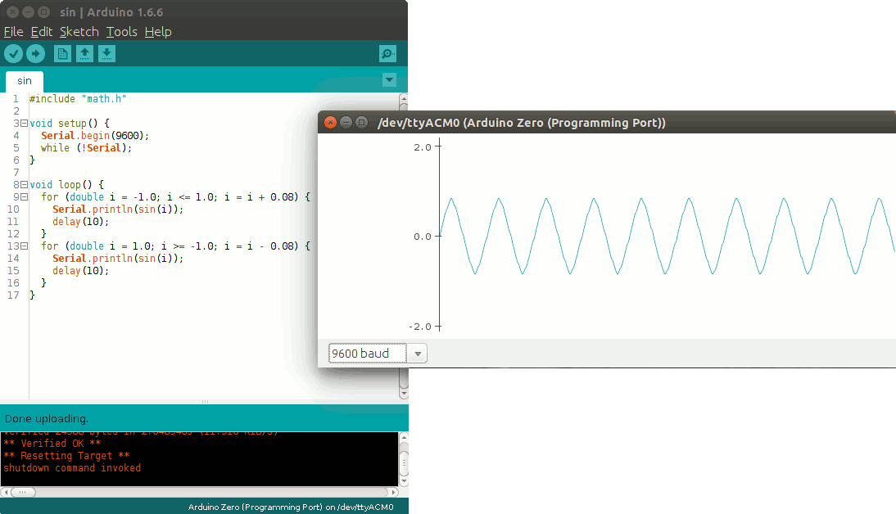896x514 pixels.
Task: Click the 'shutdown command invoked' console line
Action: (x=72, y=467)
